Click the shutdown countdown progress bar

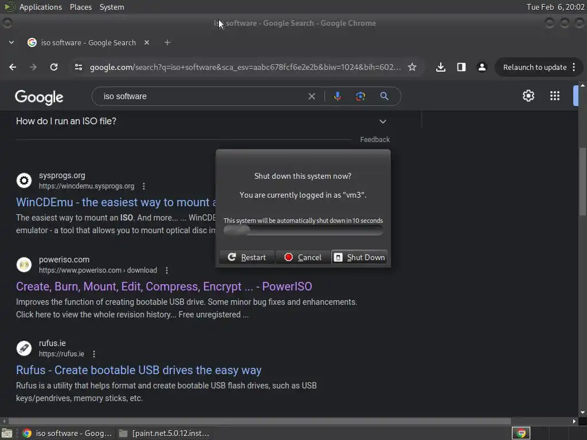point(303,230)
